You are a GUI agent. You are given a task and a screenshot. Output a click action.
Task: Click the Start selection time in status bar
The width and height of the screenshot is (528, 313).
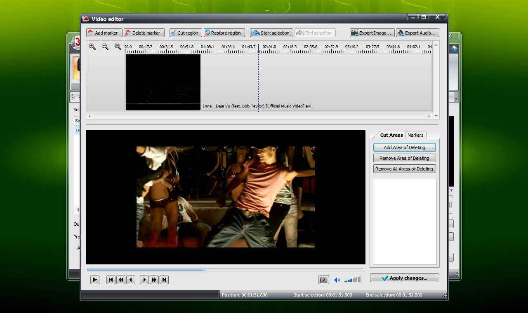323,295
